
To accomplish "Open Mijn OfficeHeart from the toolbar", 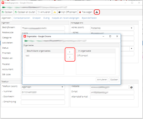I will tap(68, 12).
